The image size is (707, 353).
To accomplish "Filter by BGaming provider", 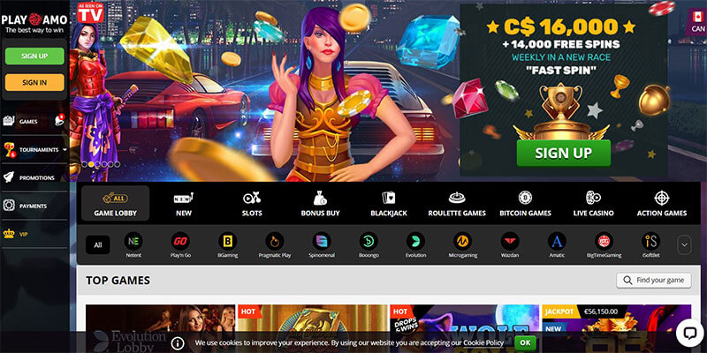I will [x=228, y=245].
